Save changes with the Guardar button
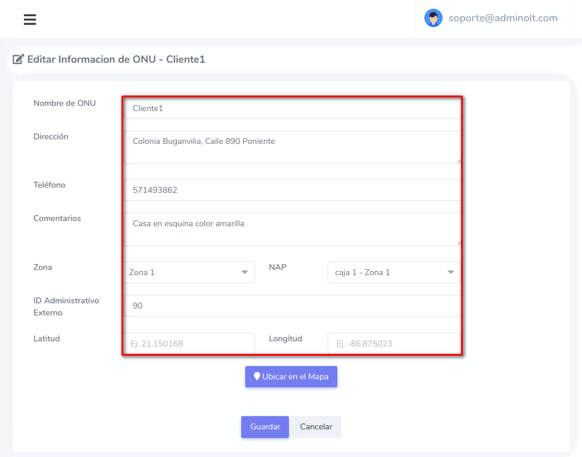The width and height of the screenshot is (582, 457). pos(265,427)
